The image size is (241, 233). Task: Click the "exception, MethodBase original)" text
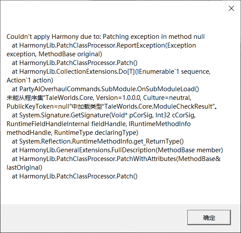tap(54, 54)
